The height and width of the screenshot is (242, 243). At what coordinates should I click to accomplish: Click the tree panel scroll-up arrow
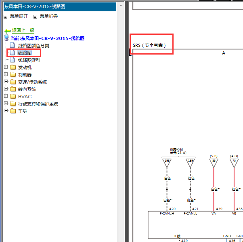(121, 6)
